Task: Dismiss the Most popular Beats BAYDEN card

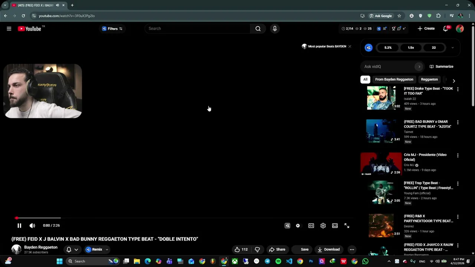Action: click(350, 46)
